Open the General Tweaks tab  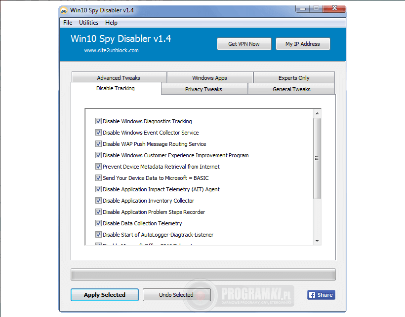pos(291,89)
